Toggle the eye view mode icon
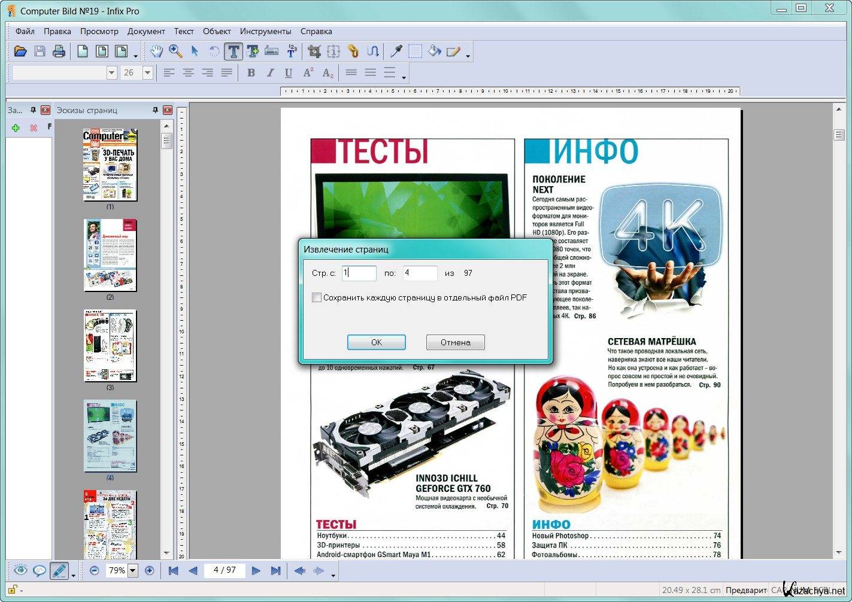The height and width of the screenshot is (602, 852). click(x=20, y=571)
